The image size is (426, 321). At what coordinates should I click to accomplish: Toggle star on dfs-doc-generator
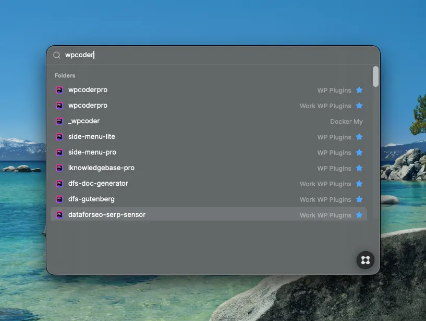pos(359,184)
